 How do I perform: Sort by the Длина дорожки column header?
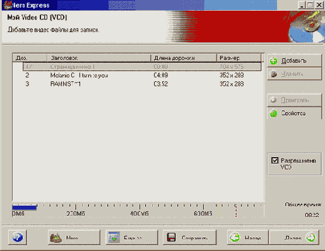click(184, 58)
